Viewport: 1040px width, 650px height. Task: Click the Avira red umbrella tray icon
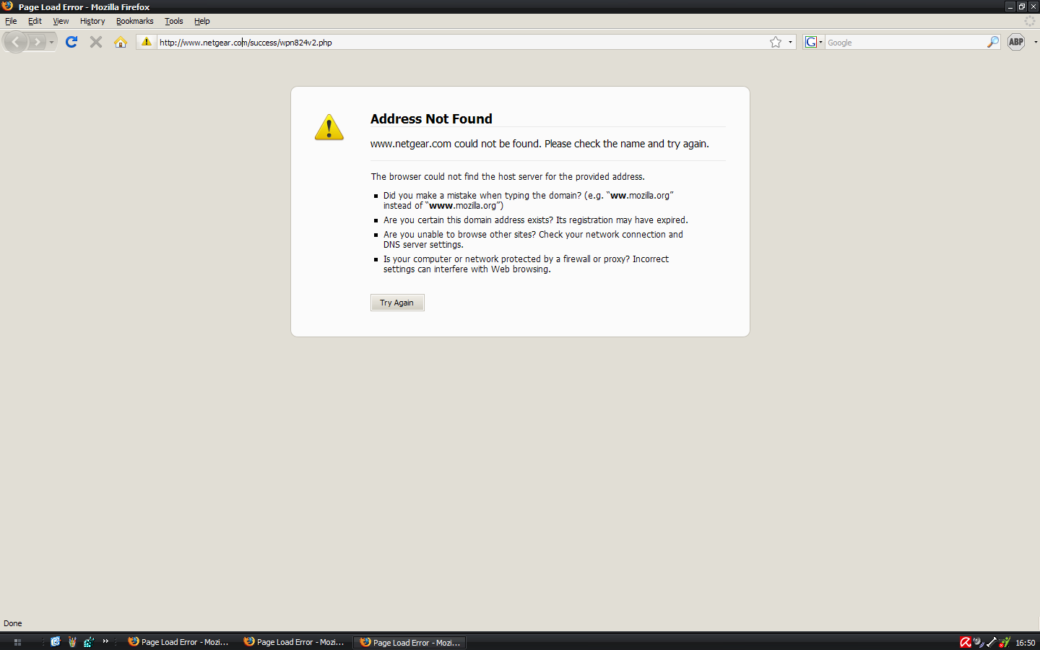(966, 642)
